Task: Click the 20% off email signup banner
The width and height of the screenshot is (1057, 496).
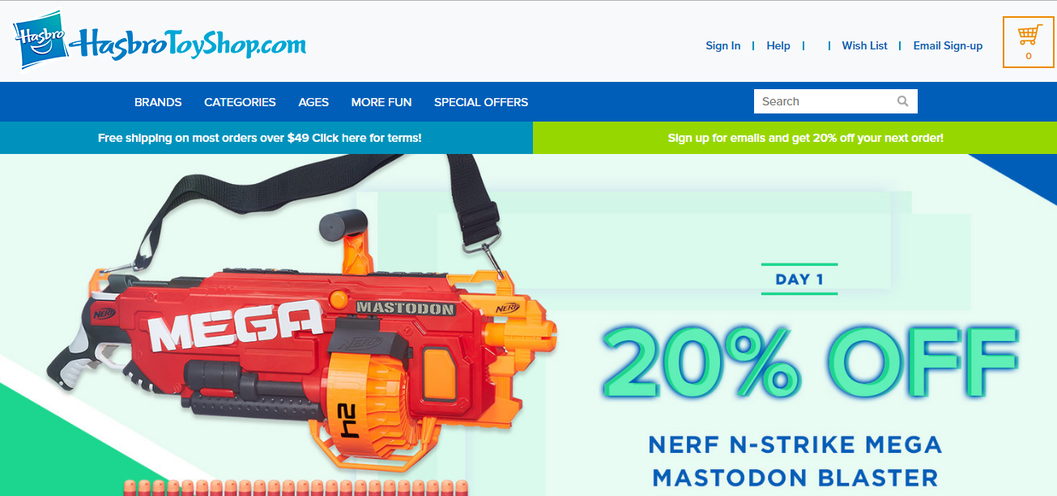Action: pyautogui.click(x=795, y=138)
